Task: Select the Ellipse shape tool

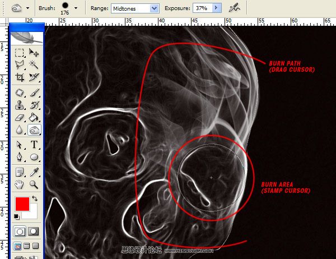Action: (x=34, y=156)
